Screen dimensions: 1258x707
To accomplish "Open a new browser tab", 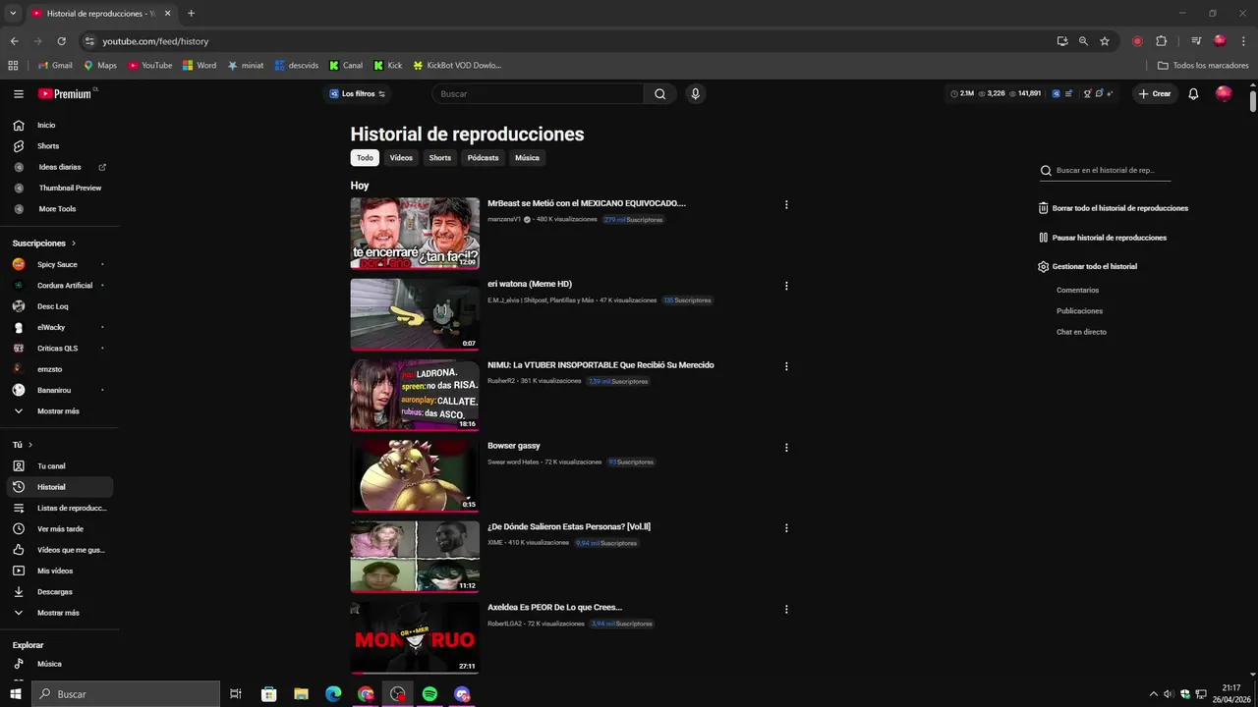I will pos(191,14).
